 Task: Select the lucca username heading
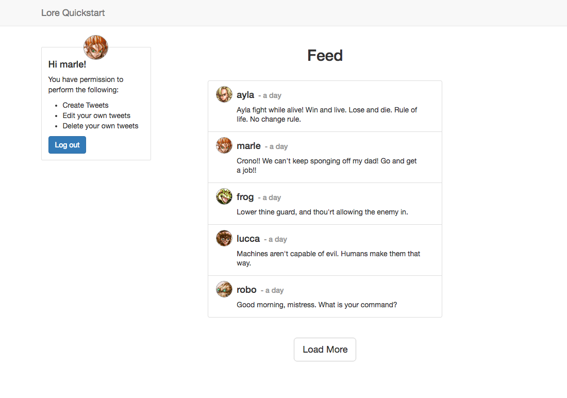coord(248,239)
